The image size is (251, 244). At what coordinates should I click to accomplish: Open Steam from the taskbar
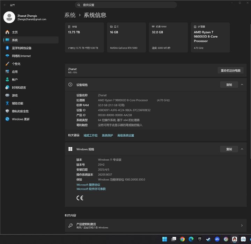pos(208,239)
